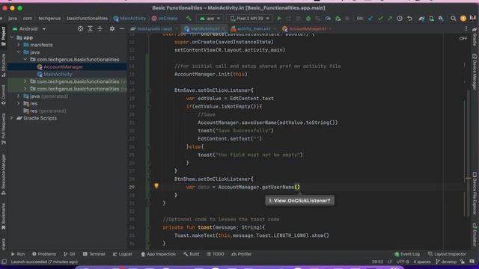Viewport: 479px width, 269px height.
Task: Open the Bookmarks side panel
Action: click(3, 217)
